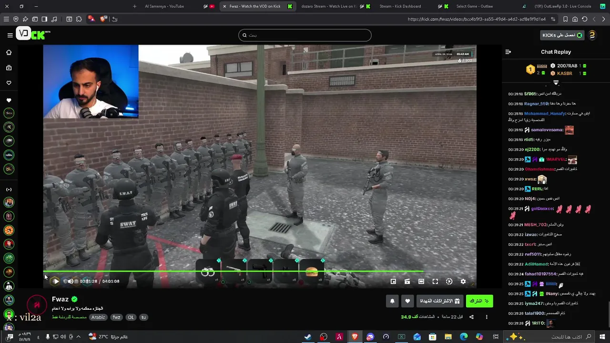Click the Windows Start button
The height and width of the screenshot is (343, 610).
click(x=602, y=337)
